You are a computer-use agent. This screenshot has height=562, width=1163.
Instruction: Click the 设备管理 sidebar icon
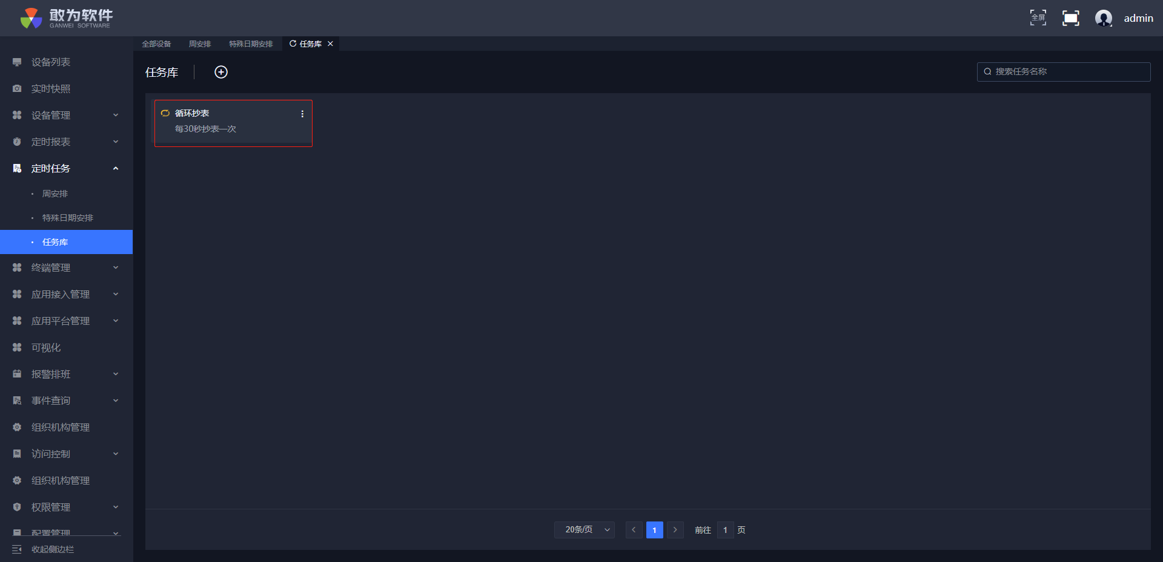17,116
